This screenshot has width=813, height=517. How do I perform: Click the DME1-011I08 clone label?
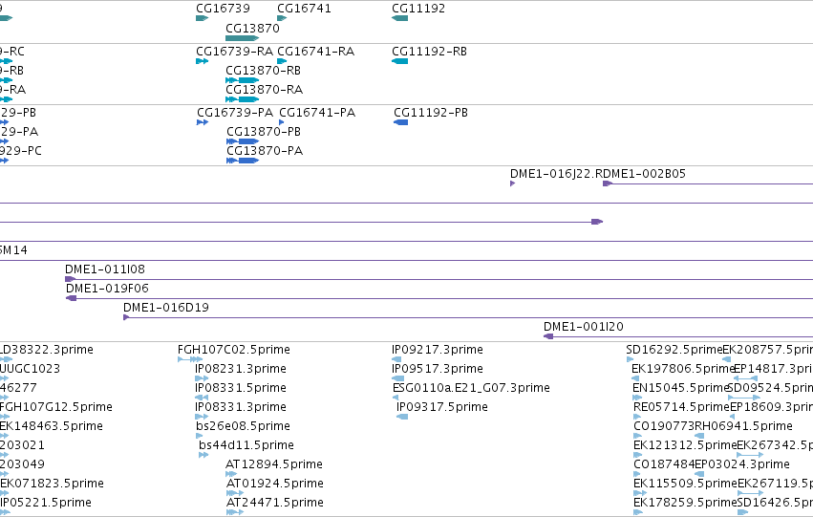click(105, 269)
